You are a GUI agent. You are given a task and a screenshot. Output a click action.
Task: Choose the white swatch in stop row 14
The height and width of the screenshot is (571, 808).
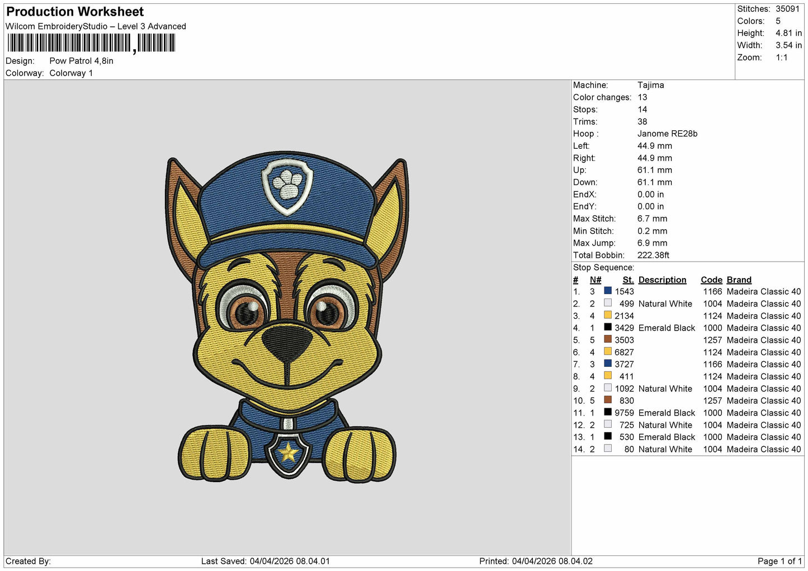608,449
